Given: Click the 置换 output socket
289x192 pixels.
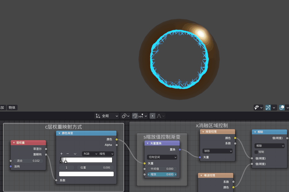Looking at the screenshot, I should 180,149.
